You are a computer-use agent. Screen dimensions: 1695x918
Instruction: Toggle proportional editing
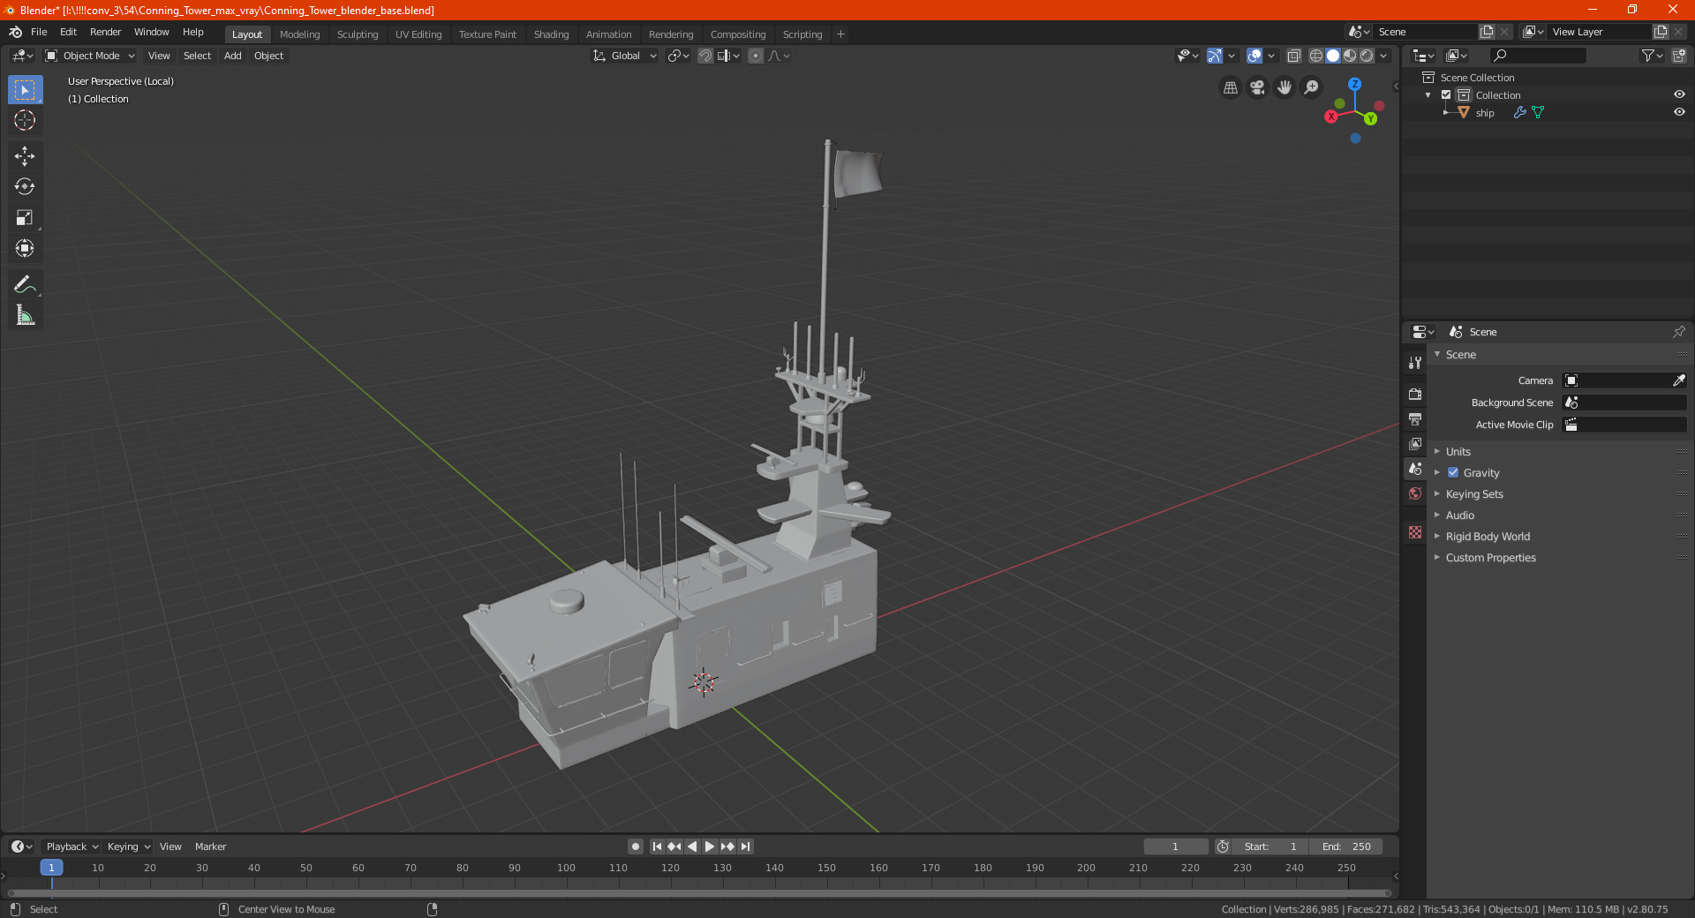756,56
